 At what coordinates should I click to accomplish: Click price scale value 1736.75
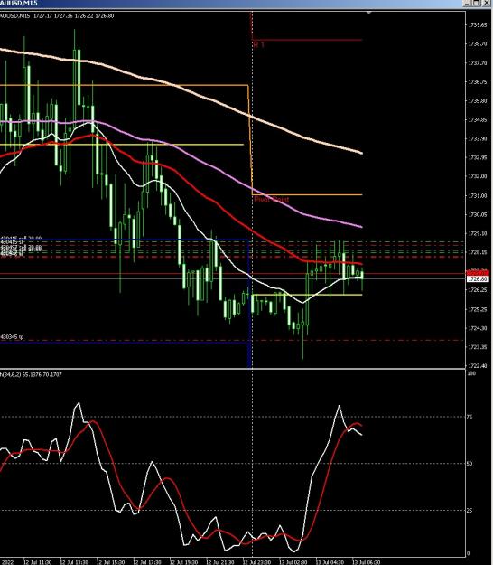click(x=477, y=82)
